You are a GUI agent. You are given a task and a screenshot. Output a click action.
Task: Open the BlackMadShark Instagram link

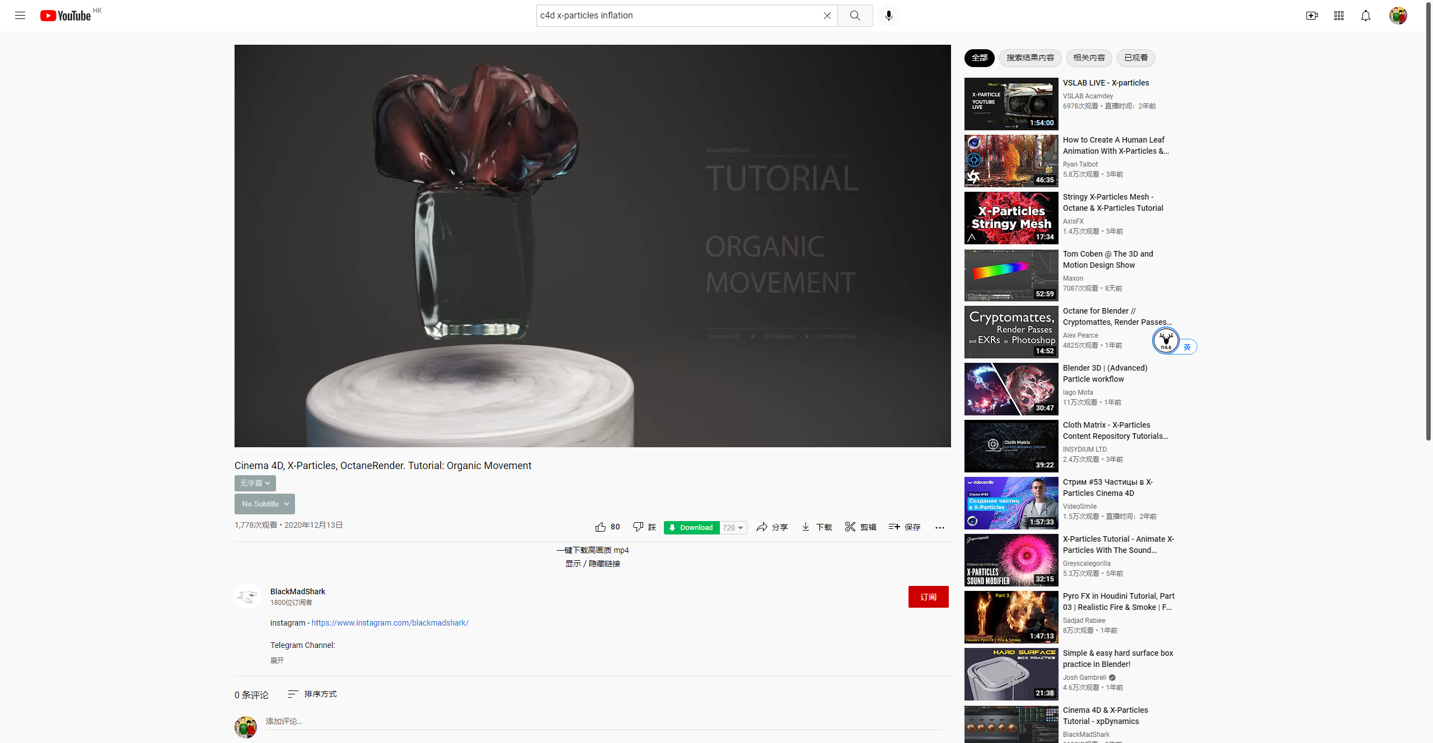coord(390,623)
